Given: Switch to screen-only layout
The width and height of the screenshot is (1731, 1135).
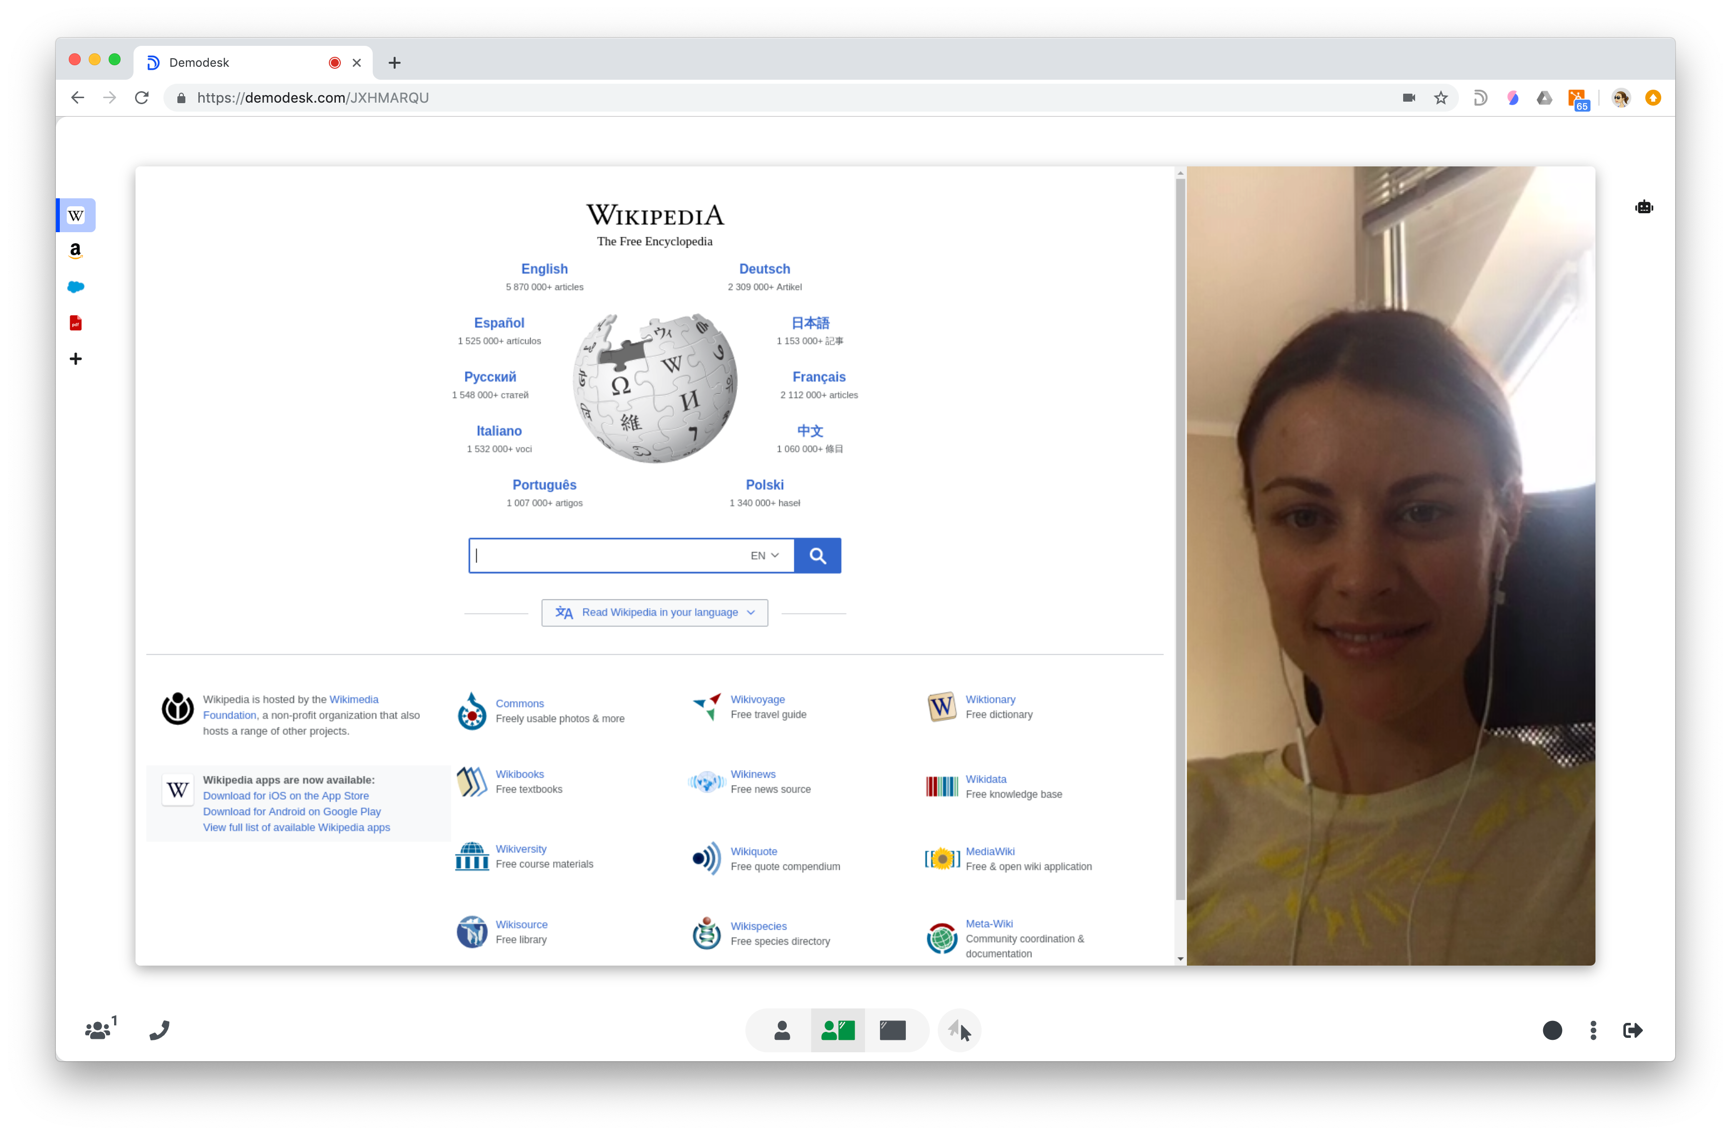Looking at the screenshot, I should (892, 1029).
